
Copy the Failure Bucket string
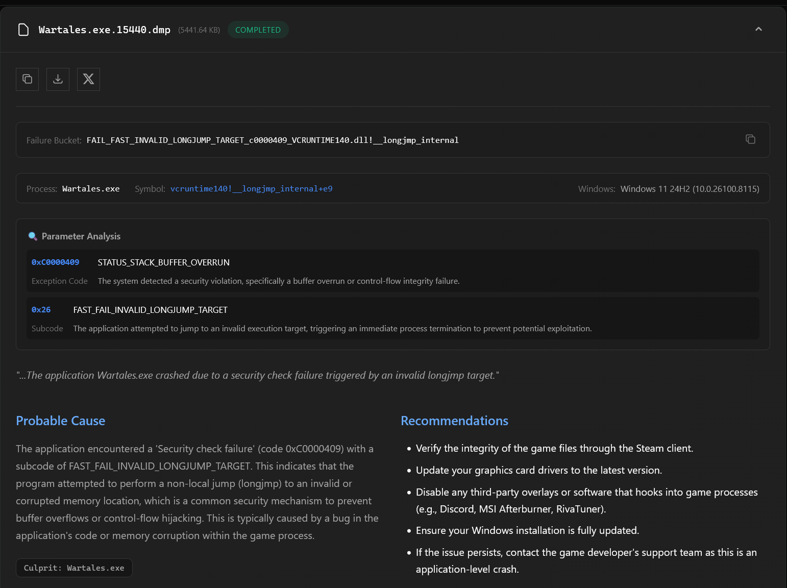click(x=750, y=139)
